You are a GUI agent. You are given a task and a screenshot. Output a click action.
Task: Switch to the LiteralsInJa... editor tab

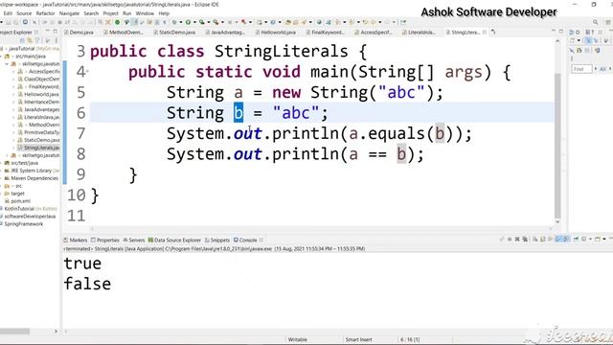[419, 32]
